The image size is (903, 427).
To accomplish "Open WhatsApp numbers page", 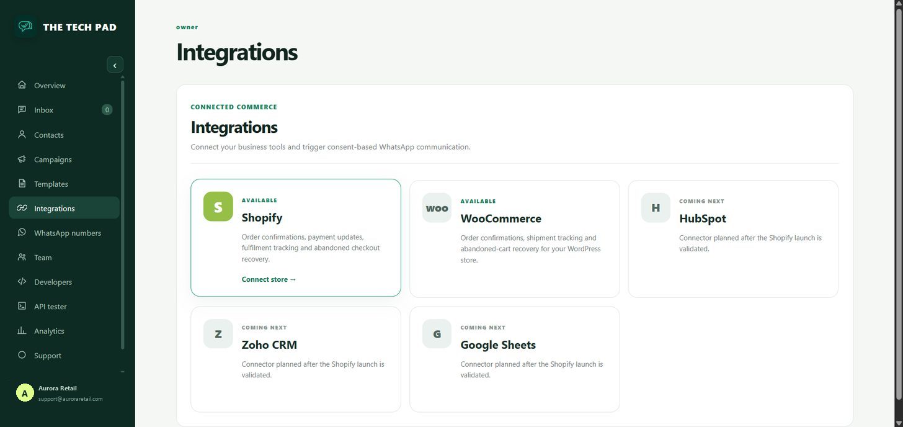I will pos(64,233).
